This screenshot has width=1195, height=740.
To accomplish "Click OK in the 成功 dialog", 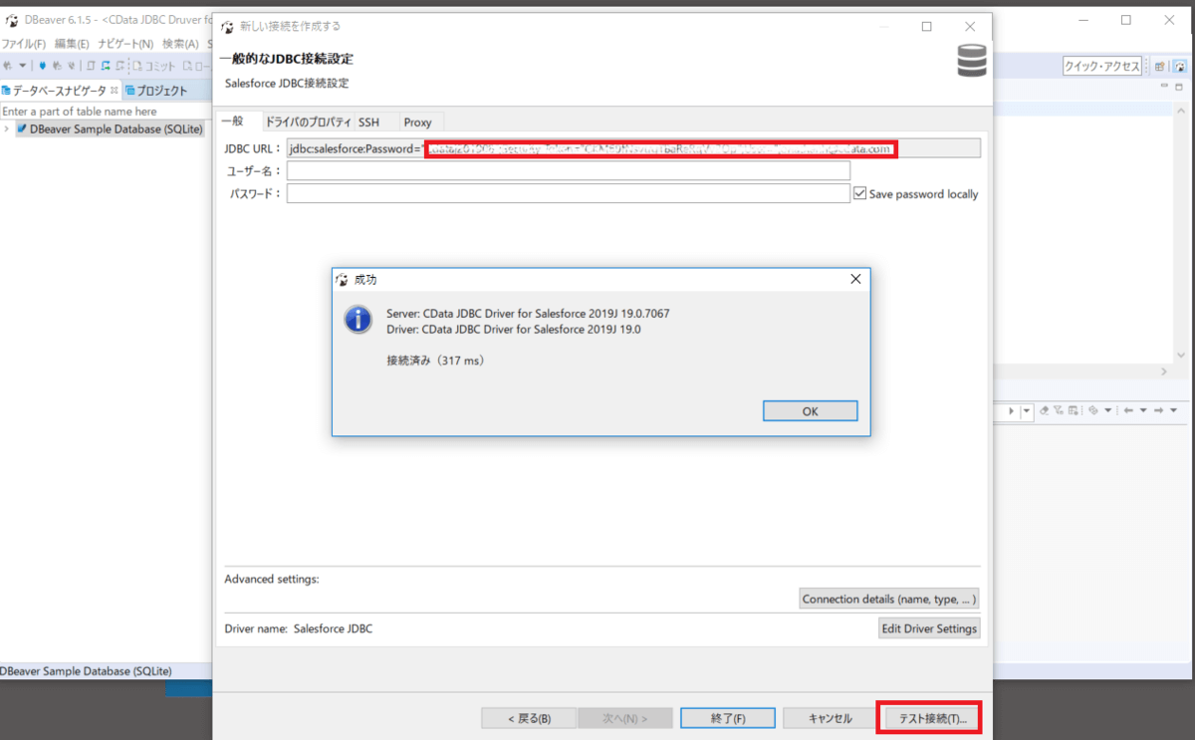I will click(810, 411).
